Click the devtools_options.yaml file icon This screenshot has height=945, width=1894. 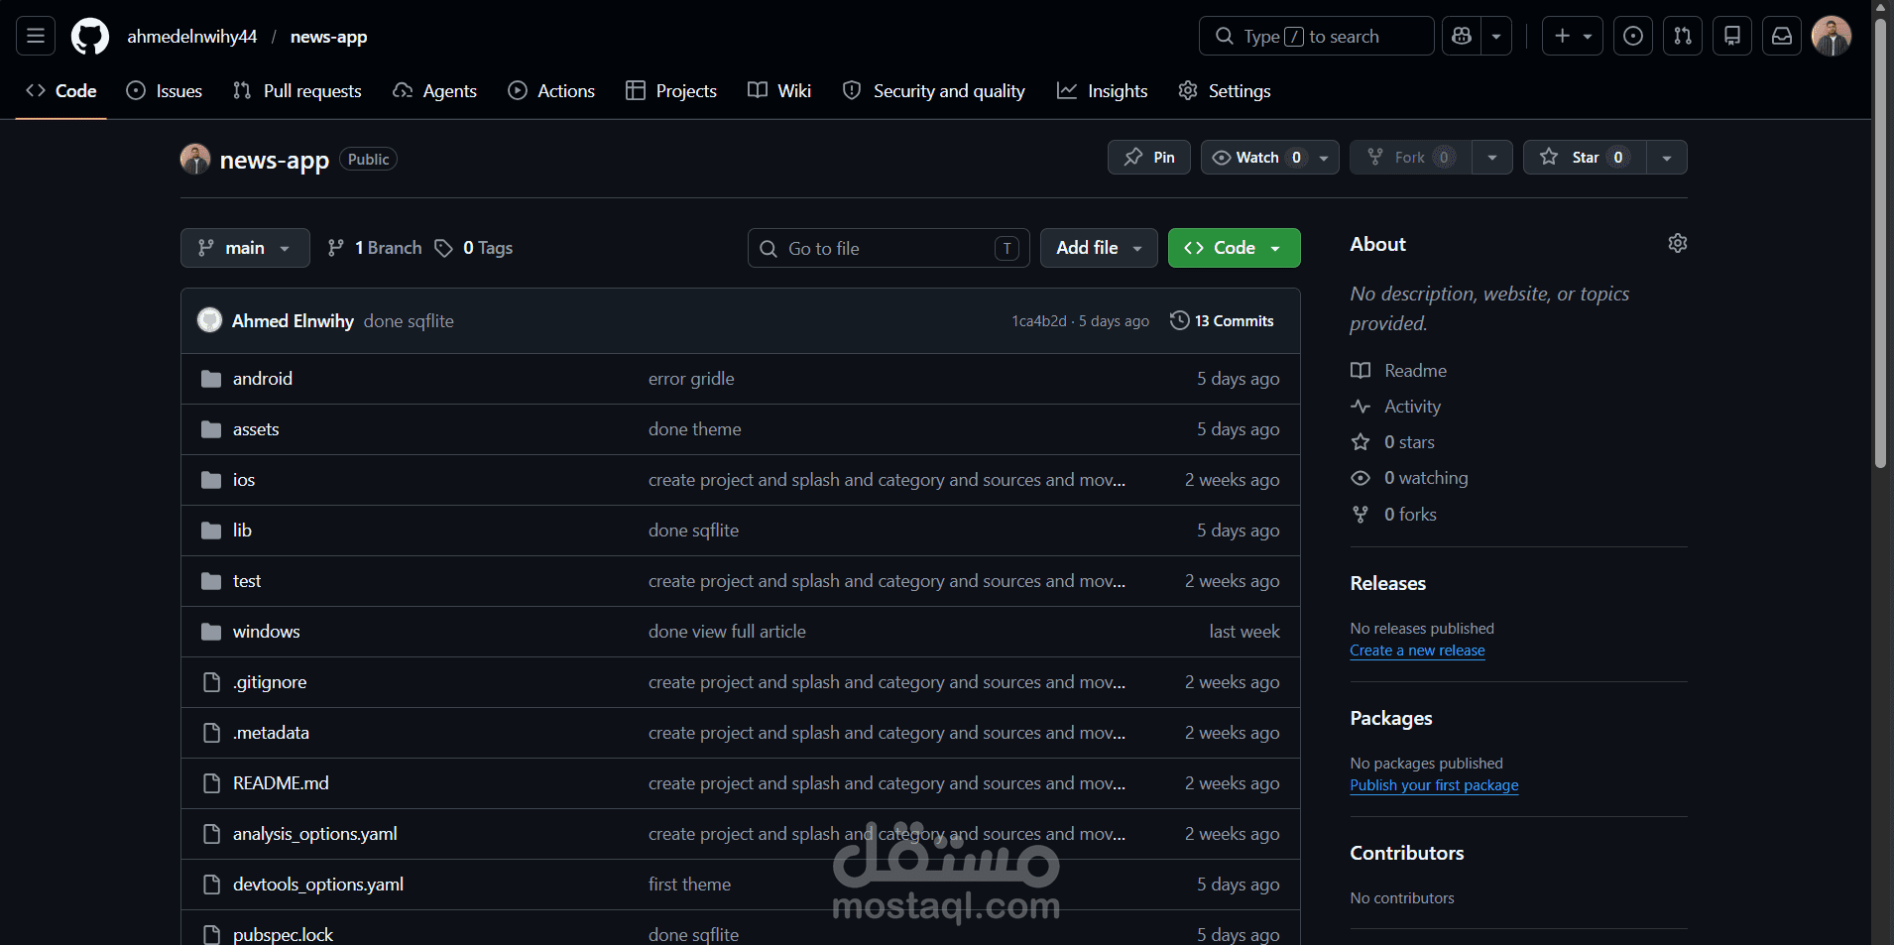click(x=211, y=885)
